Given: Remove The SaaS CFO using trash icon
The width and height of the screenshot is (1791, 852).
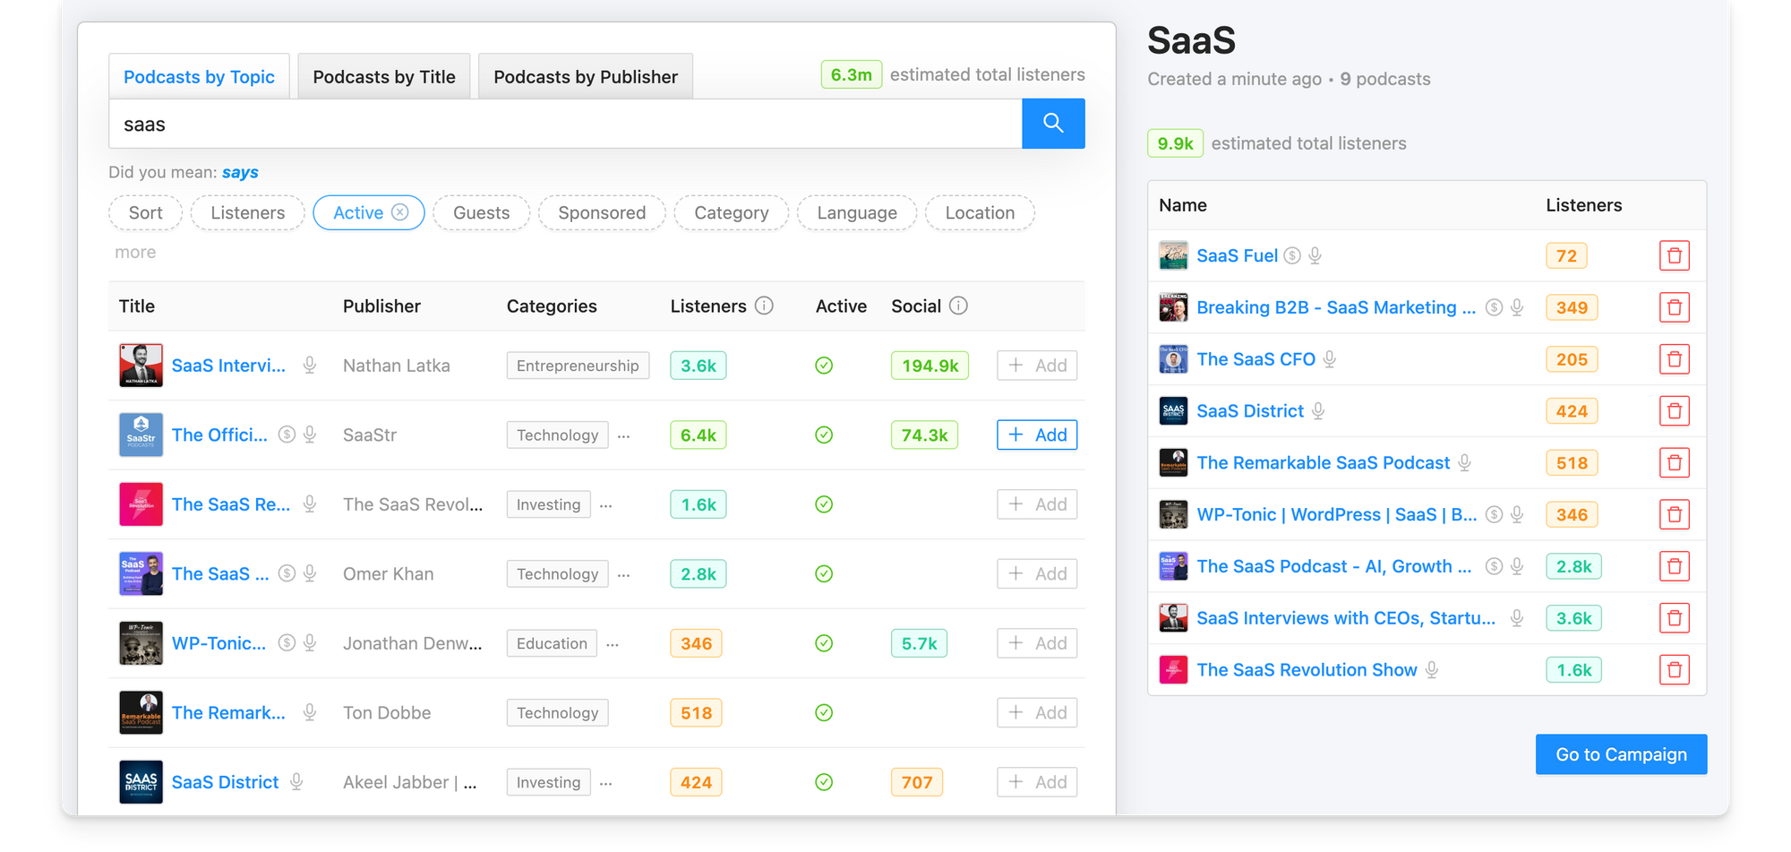Looking at the screenshot, I should [x=1674, y=360].
